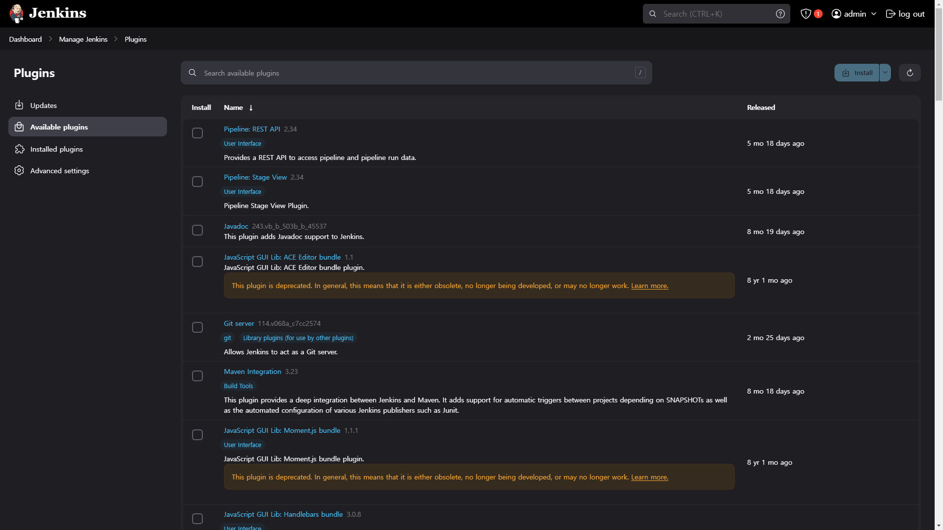Screen dimensions: 943x530
Task: Select the Maven Integration checkbox
Action: tap(197, 376)
